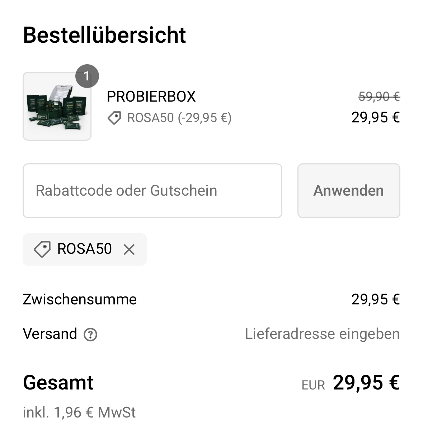This screenshot has height=434, width=423.
Task: Click the quantity badge showing 1
Action: 86,76
